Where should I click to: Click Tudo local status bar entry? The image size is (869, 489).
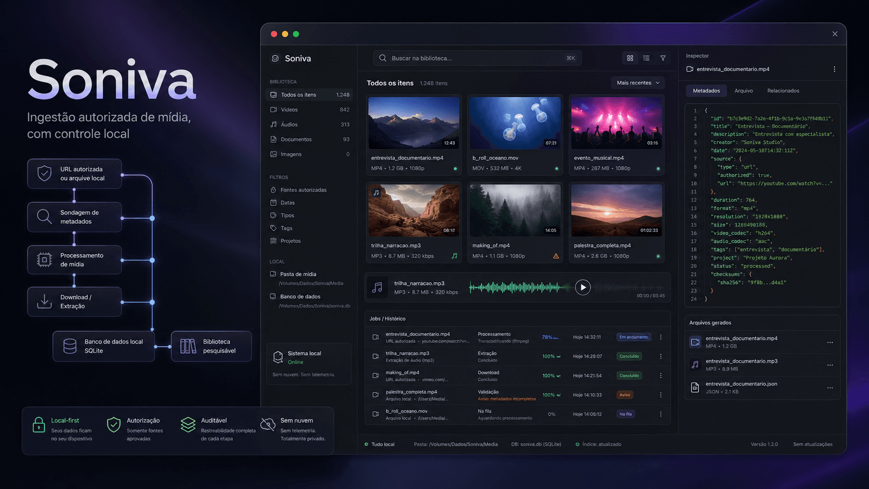click(x=379, y=444)
